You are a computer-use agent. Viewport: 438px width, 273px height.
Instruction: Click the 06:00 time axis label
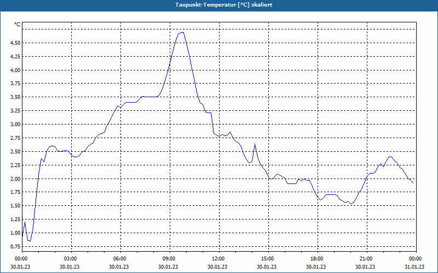point(120,259)
